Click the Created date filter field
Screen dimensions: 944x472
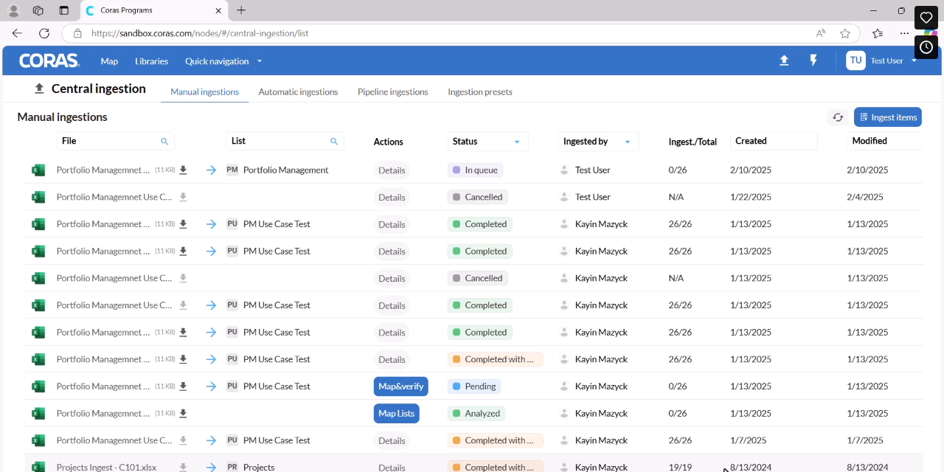(x=774, y=141)
